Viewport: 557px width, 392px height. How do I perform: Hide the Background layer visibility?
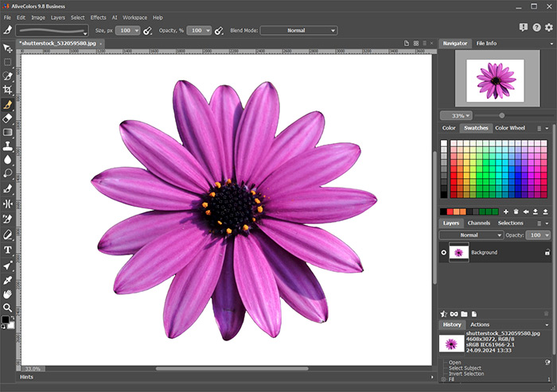pos(444,253)
